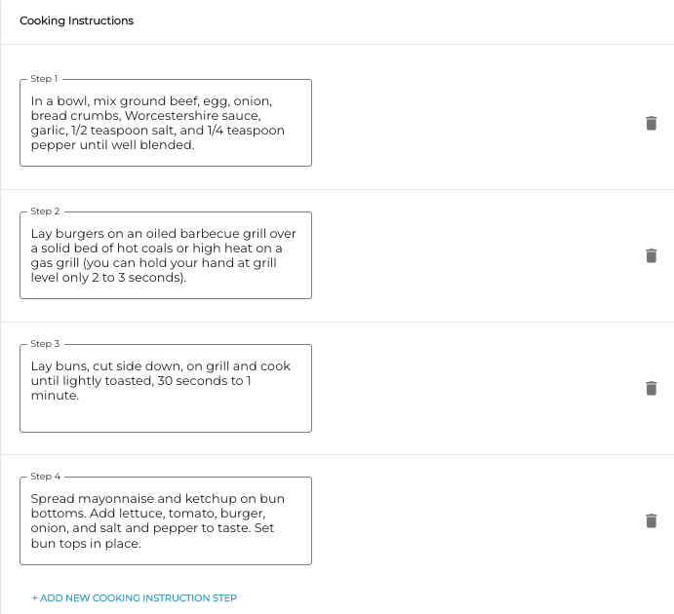
Task: Click the Cooking Instructions section heading
Action: pyautogui.click(x=77, y=20)
